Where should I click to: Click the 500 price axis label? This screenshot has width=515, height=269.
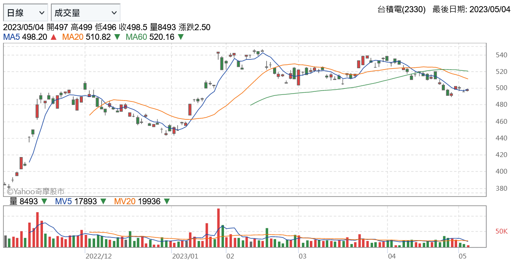(501, 88)
